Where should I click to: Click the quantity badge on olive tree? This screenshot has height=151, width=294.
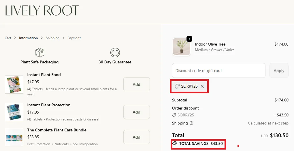[189, 39]
